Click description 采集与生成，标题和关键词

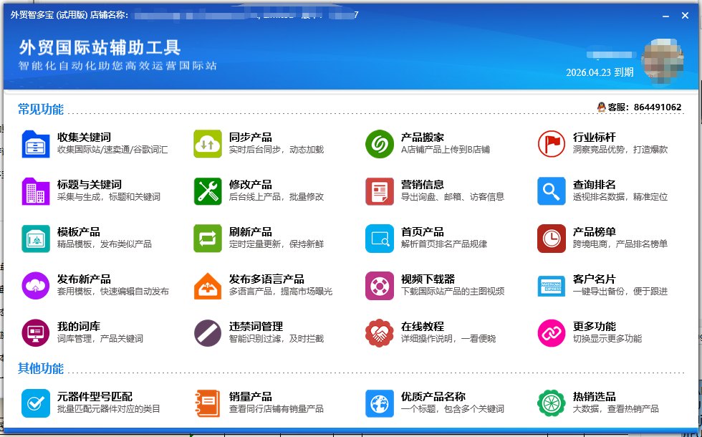tap(109, 197)
